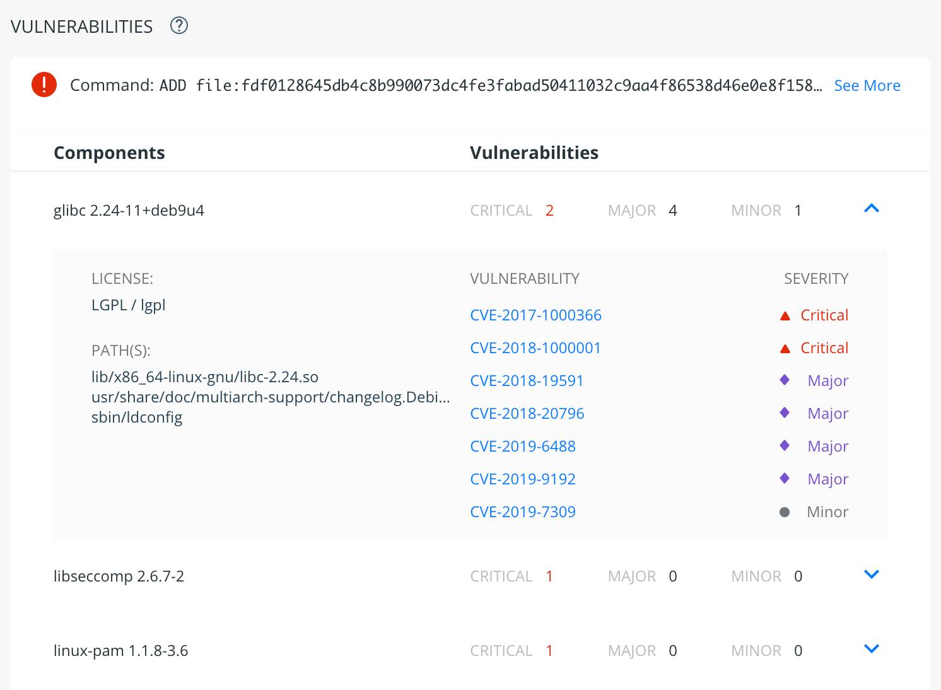Open the CVE-2018-19591 vulnerability link
This screenshot has width=941, height=690.
(x=527, y=381)
